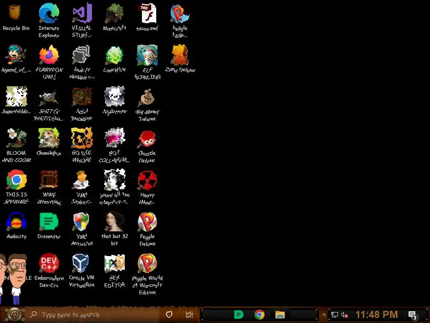Launch the Internet Explorer Edge shortcut

pyautogui.click(x=49, y=13)
